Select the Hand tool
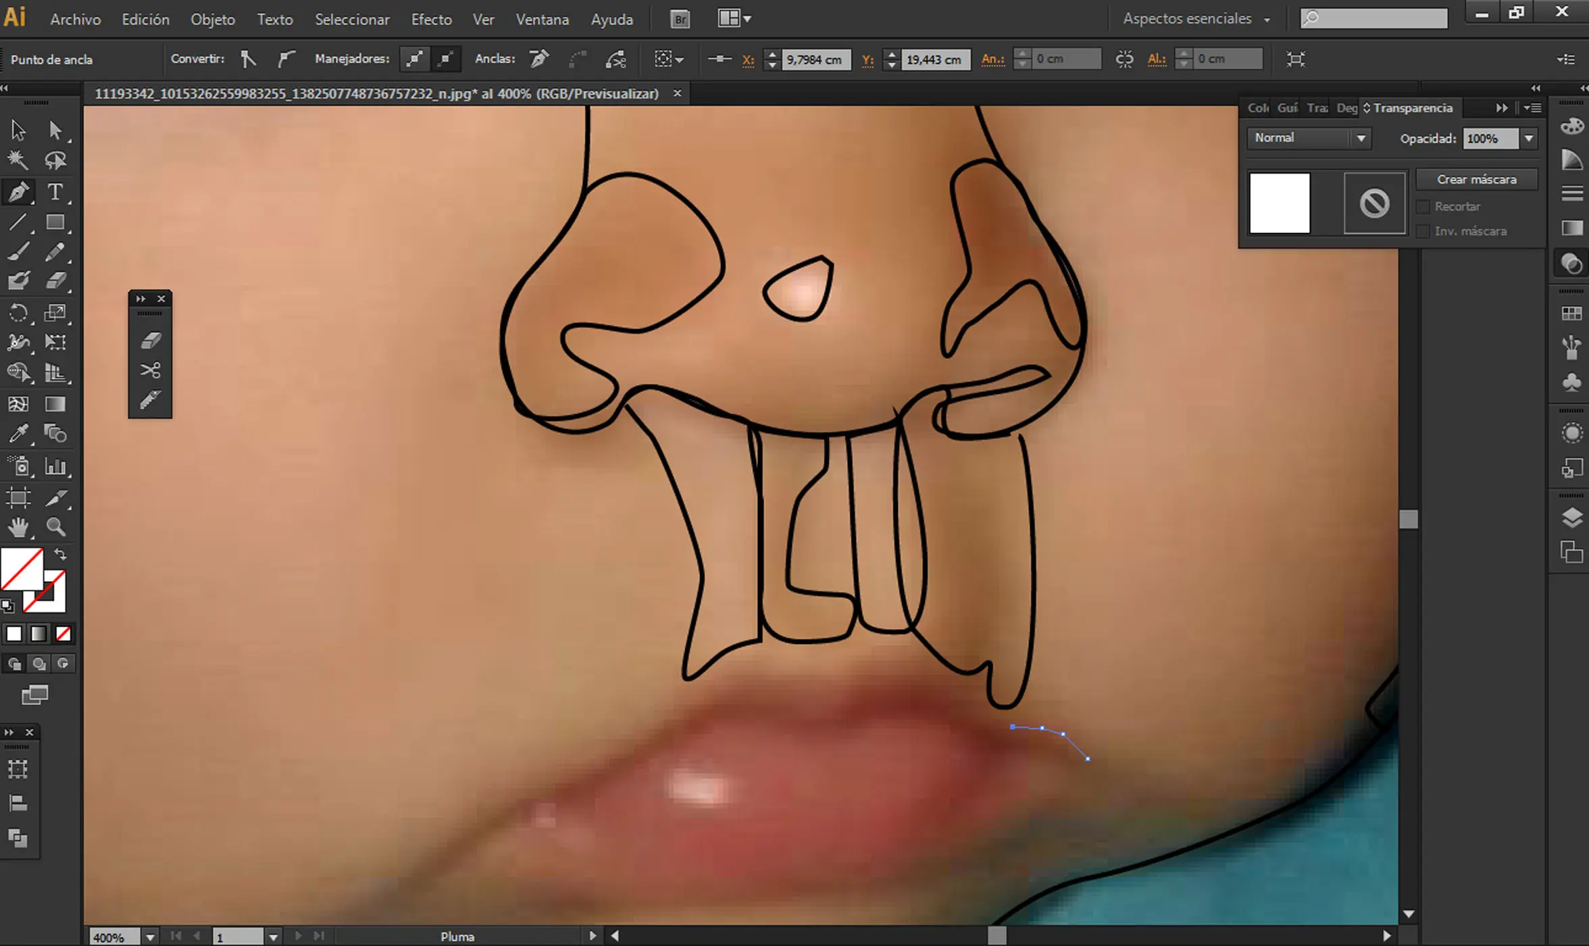 pyautogui.click(x=18, y=527)
